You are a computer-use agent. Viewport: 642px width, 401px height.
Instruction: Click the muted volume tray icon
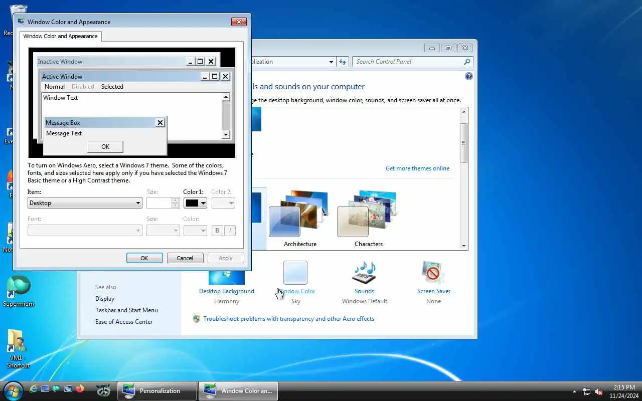tap(599, 391)
